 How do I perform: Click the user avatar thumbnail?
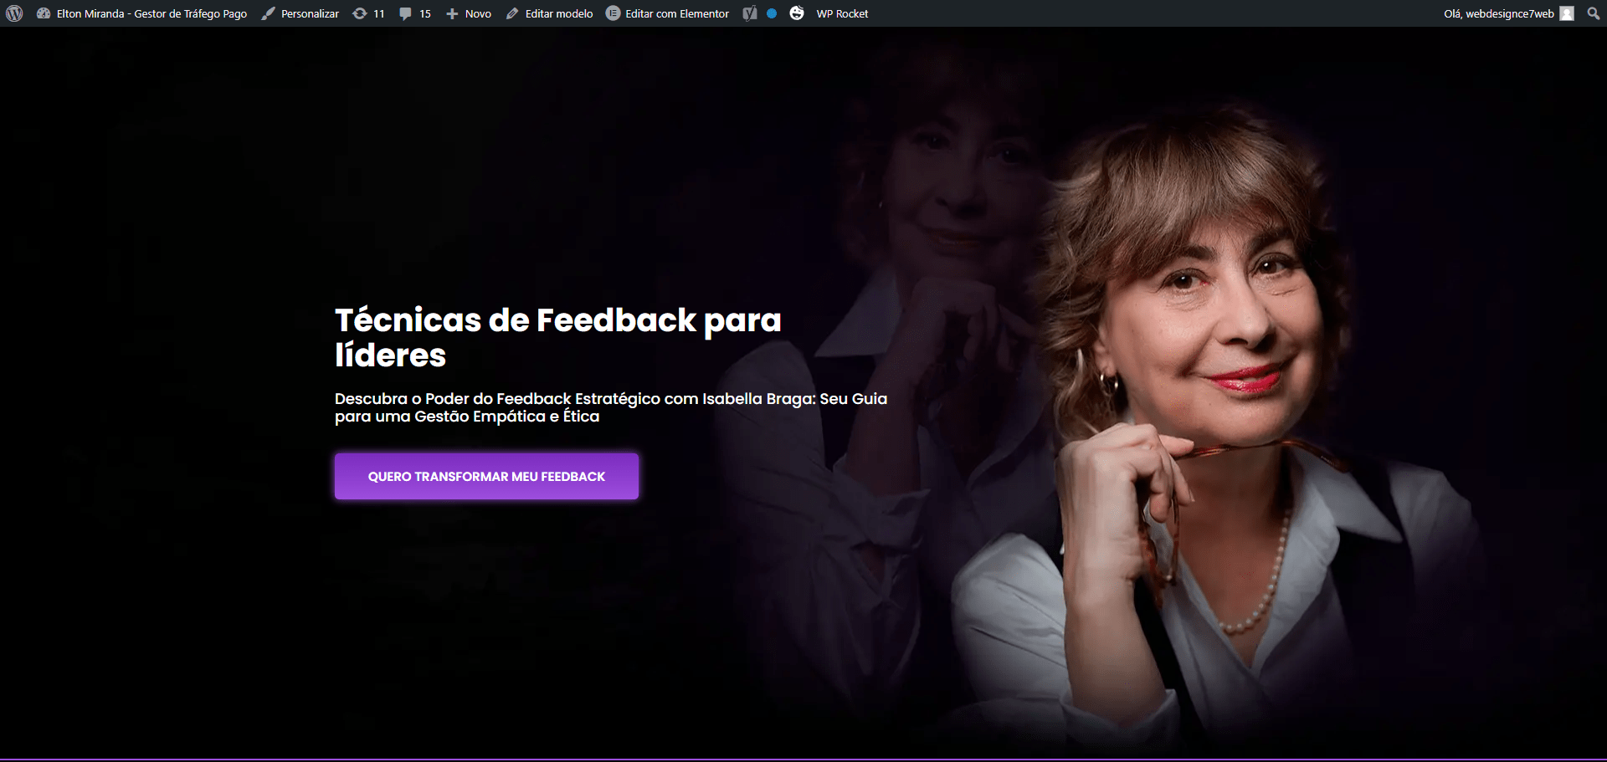point(1567,13)
